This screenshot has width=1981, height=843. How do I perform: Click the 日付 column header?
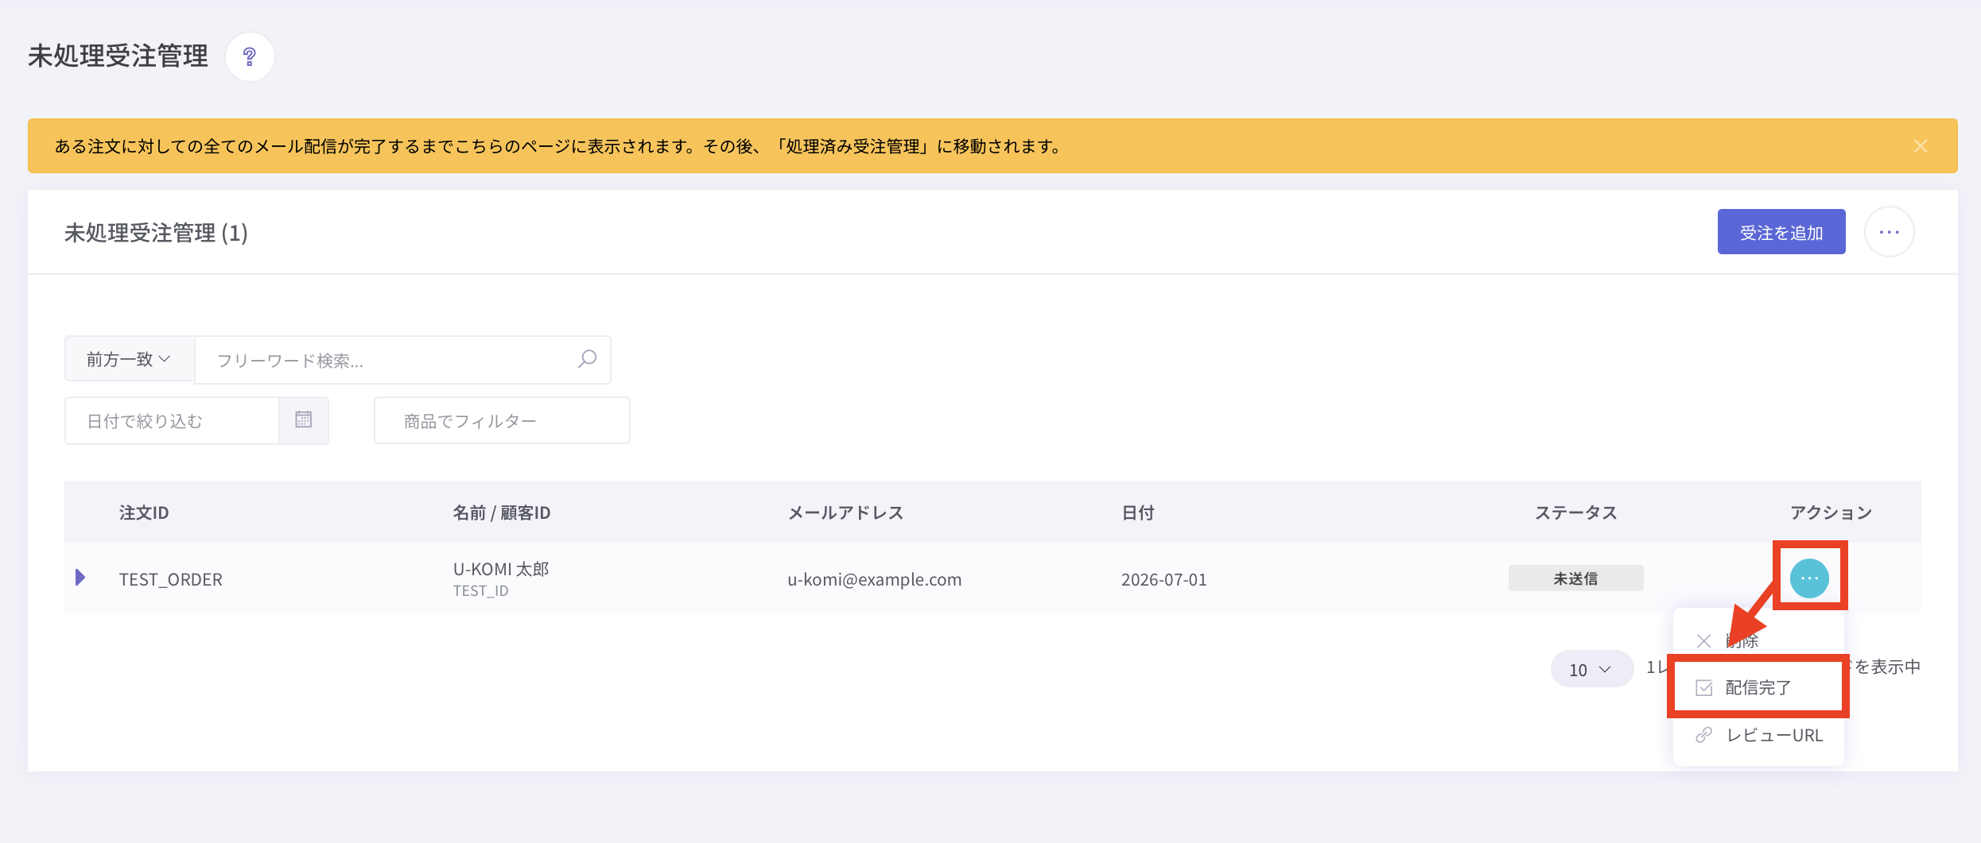pos(1137,512)
